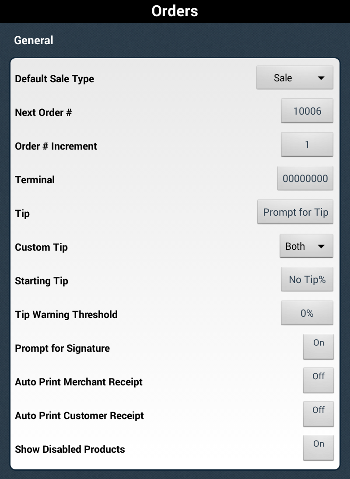Click the Orders title header
Viewport: 350px width, 479px height.
pos(175,11)
